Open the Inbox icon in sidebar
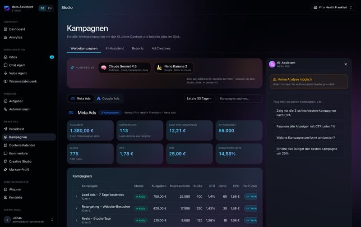Image resolution: width=361 pixels, height=227 pixels. [x=5, y=57]
